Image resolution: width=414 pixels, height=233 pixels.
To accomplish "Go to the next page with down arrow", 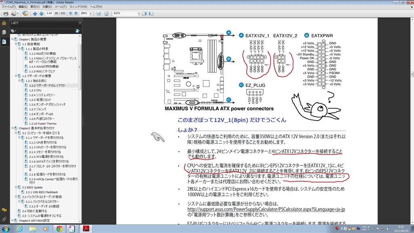I will click(42, 13).
